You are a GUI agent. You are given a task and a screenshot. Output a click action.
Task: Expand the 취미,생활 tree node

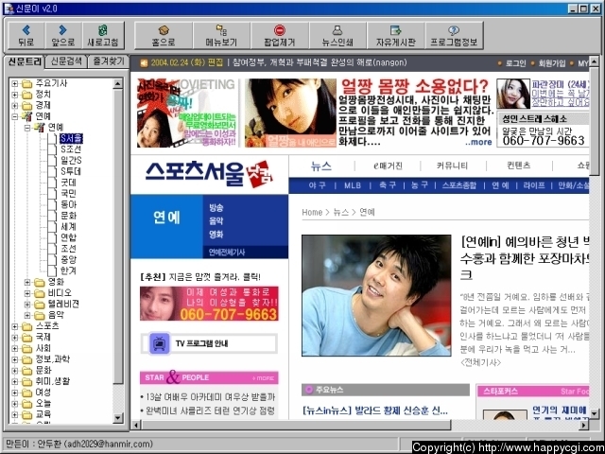tap(15, 382)
